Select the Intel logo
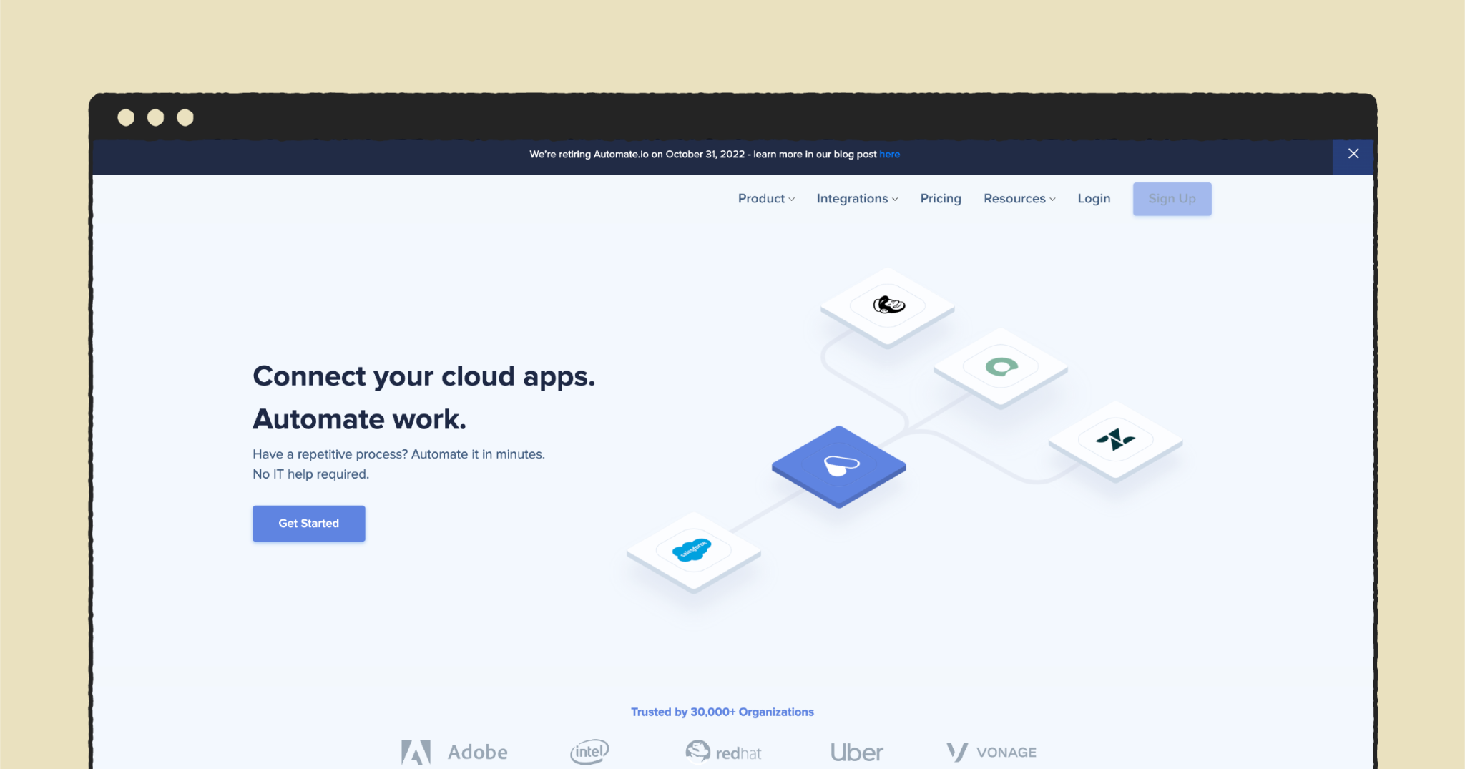Screen dimensions: 1465x769 [588, 751]
